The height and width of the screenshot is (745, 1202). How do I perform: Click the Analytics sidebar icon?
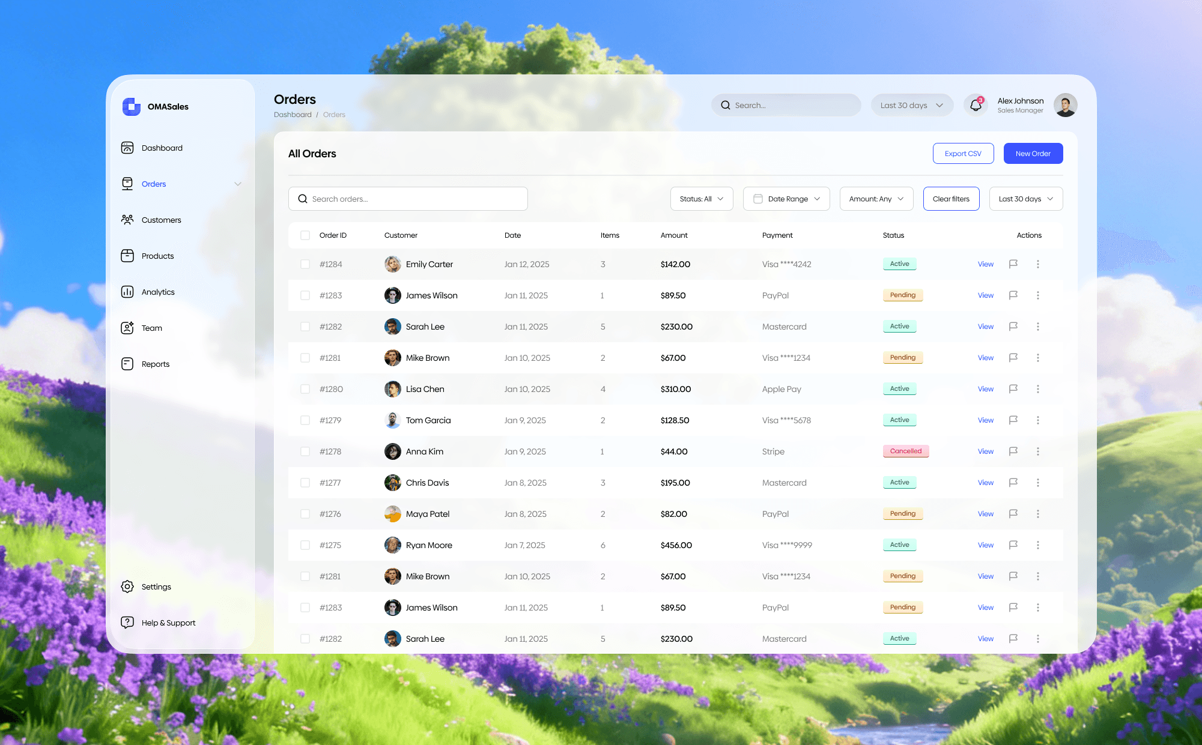pyautogui.click(x=127, y=292)
